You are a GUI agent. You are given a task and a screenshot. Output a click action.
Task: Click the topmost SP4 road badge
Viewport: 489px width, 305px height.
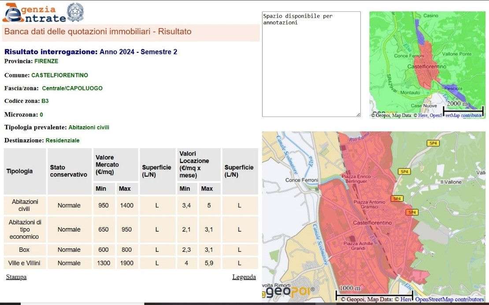433,143
